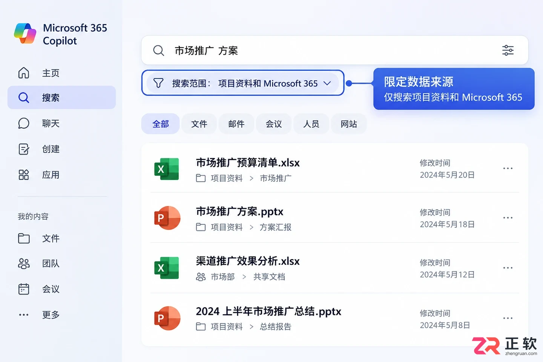Open more options for 市场推广预算清单.xlsx
Screen dimensions: 543x362
[508, 168]
